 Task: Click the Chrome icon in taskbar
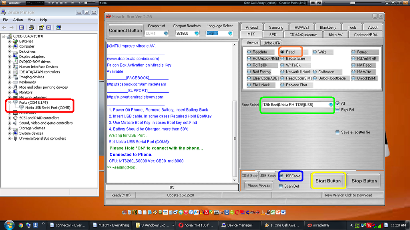[x=20, y=225]
